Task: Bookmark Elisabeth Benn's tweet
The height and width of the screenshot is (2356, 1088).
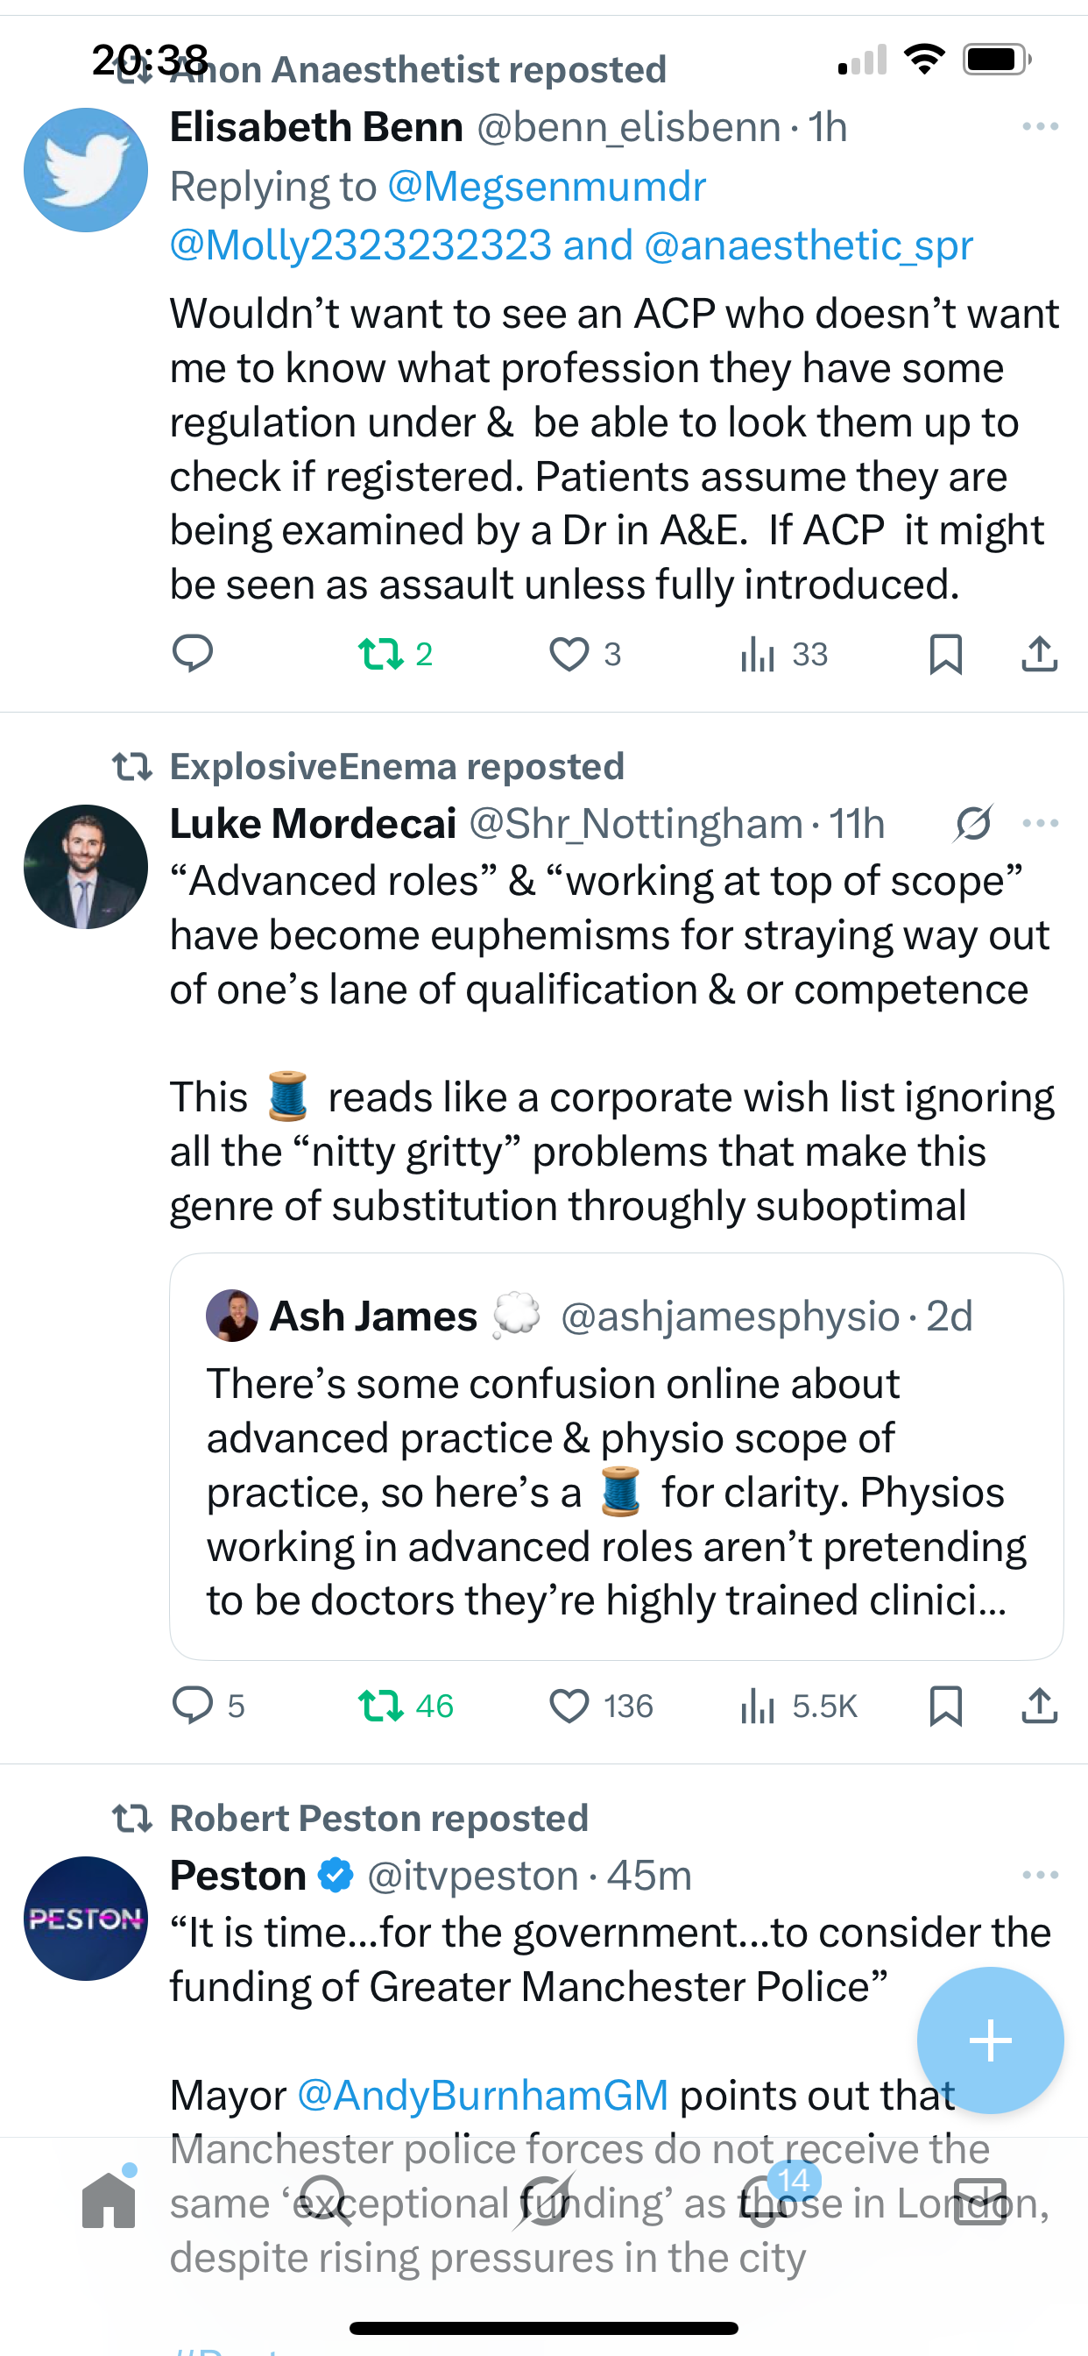Action: 945,654
